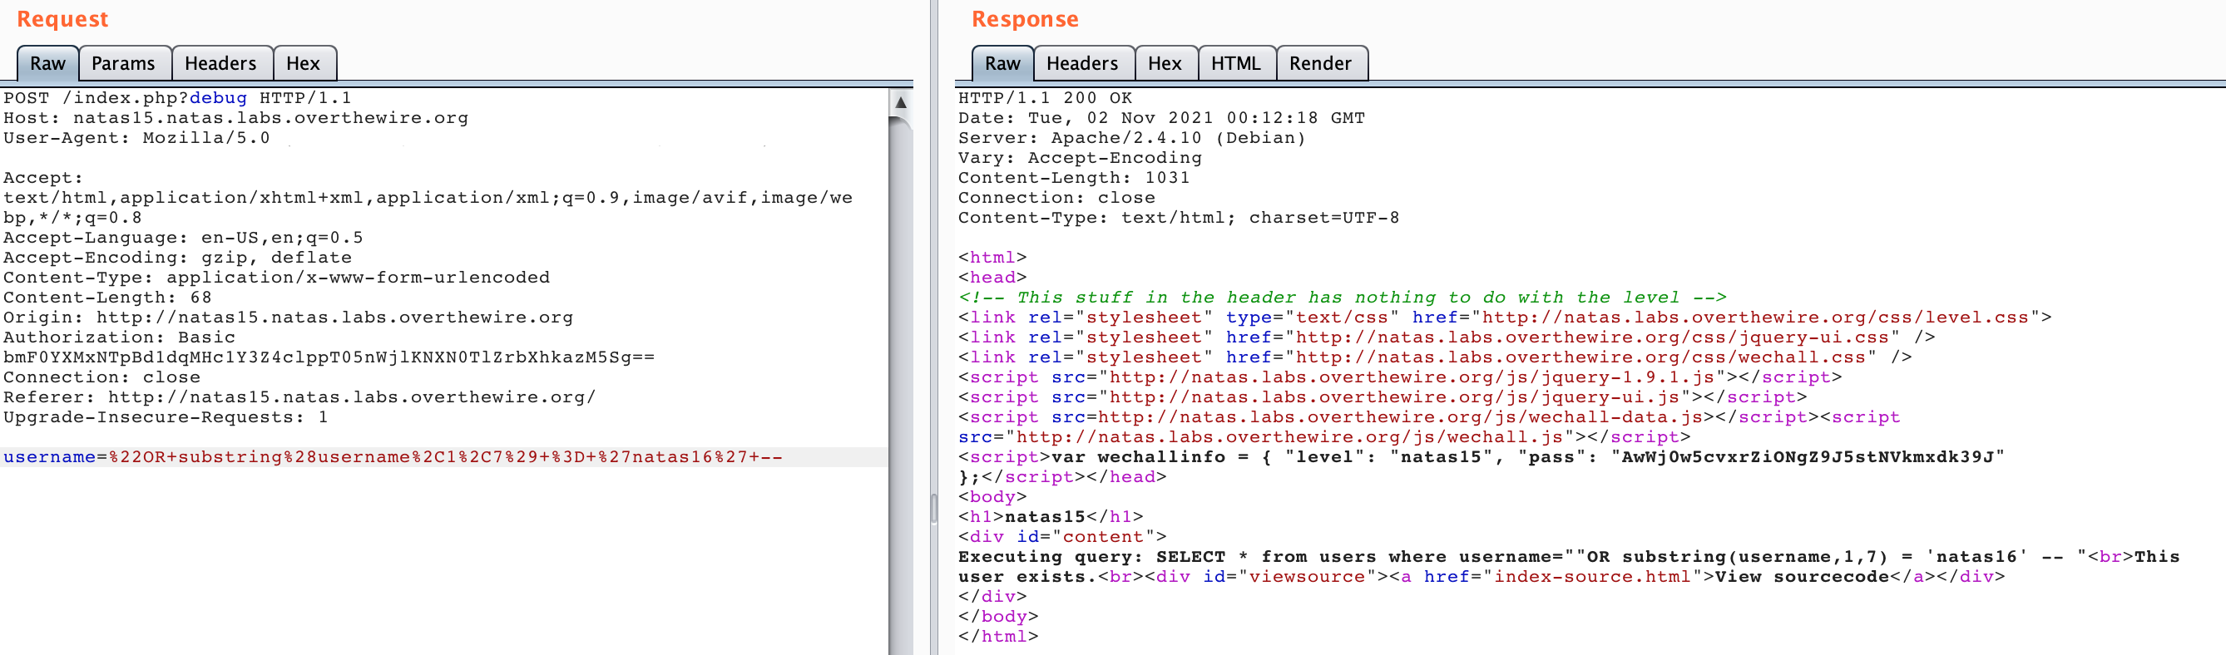Open the Response Render tab
The width and height of the screenshot is (2226, 655).
point(1320,63)
